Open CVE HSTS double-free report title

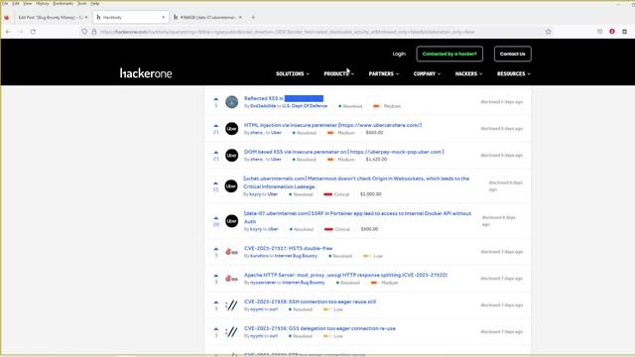click(x=288, y=248)
